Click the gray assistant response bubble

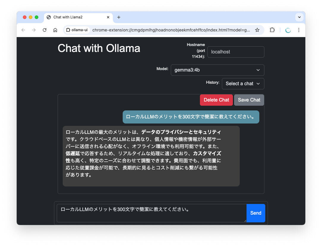pos(151,156)
